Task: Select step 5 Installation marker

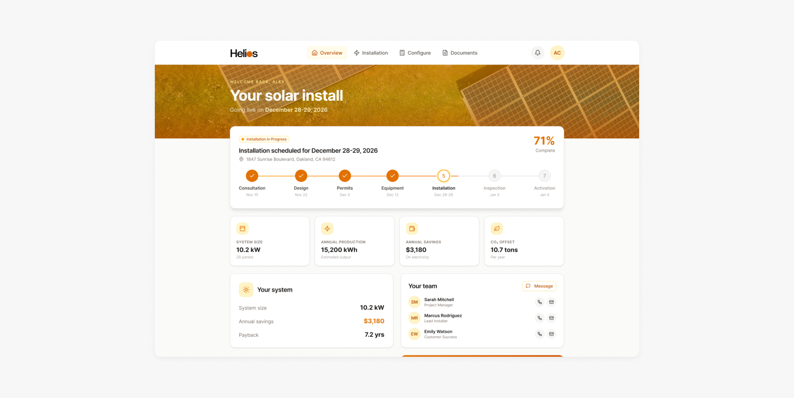Action: [444, 176]
